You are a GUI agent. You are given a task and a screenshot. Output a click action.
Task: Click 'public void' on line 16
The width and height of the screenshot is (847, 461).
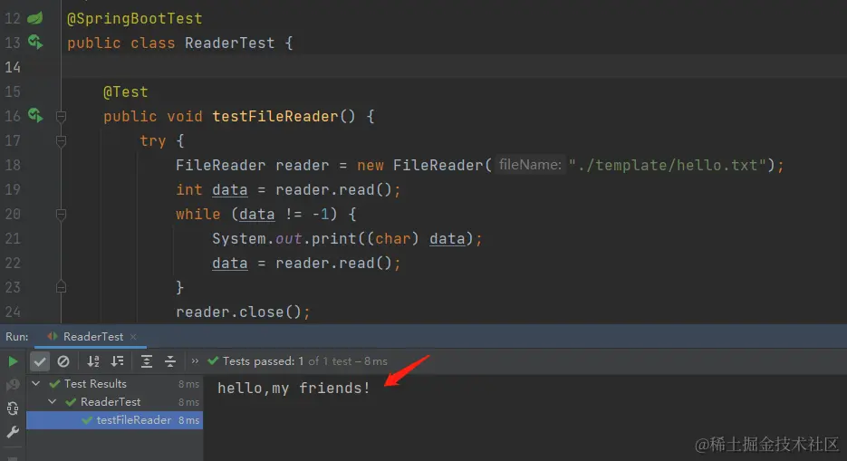[x=153, y=117]
